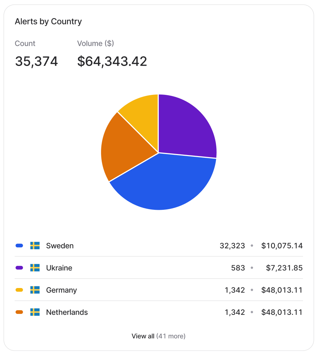The image size is (318, 355).
Task: Select the Germany country name
Action: coord(62,290)
